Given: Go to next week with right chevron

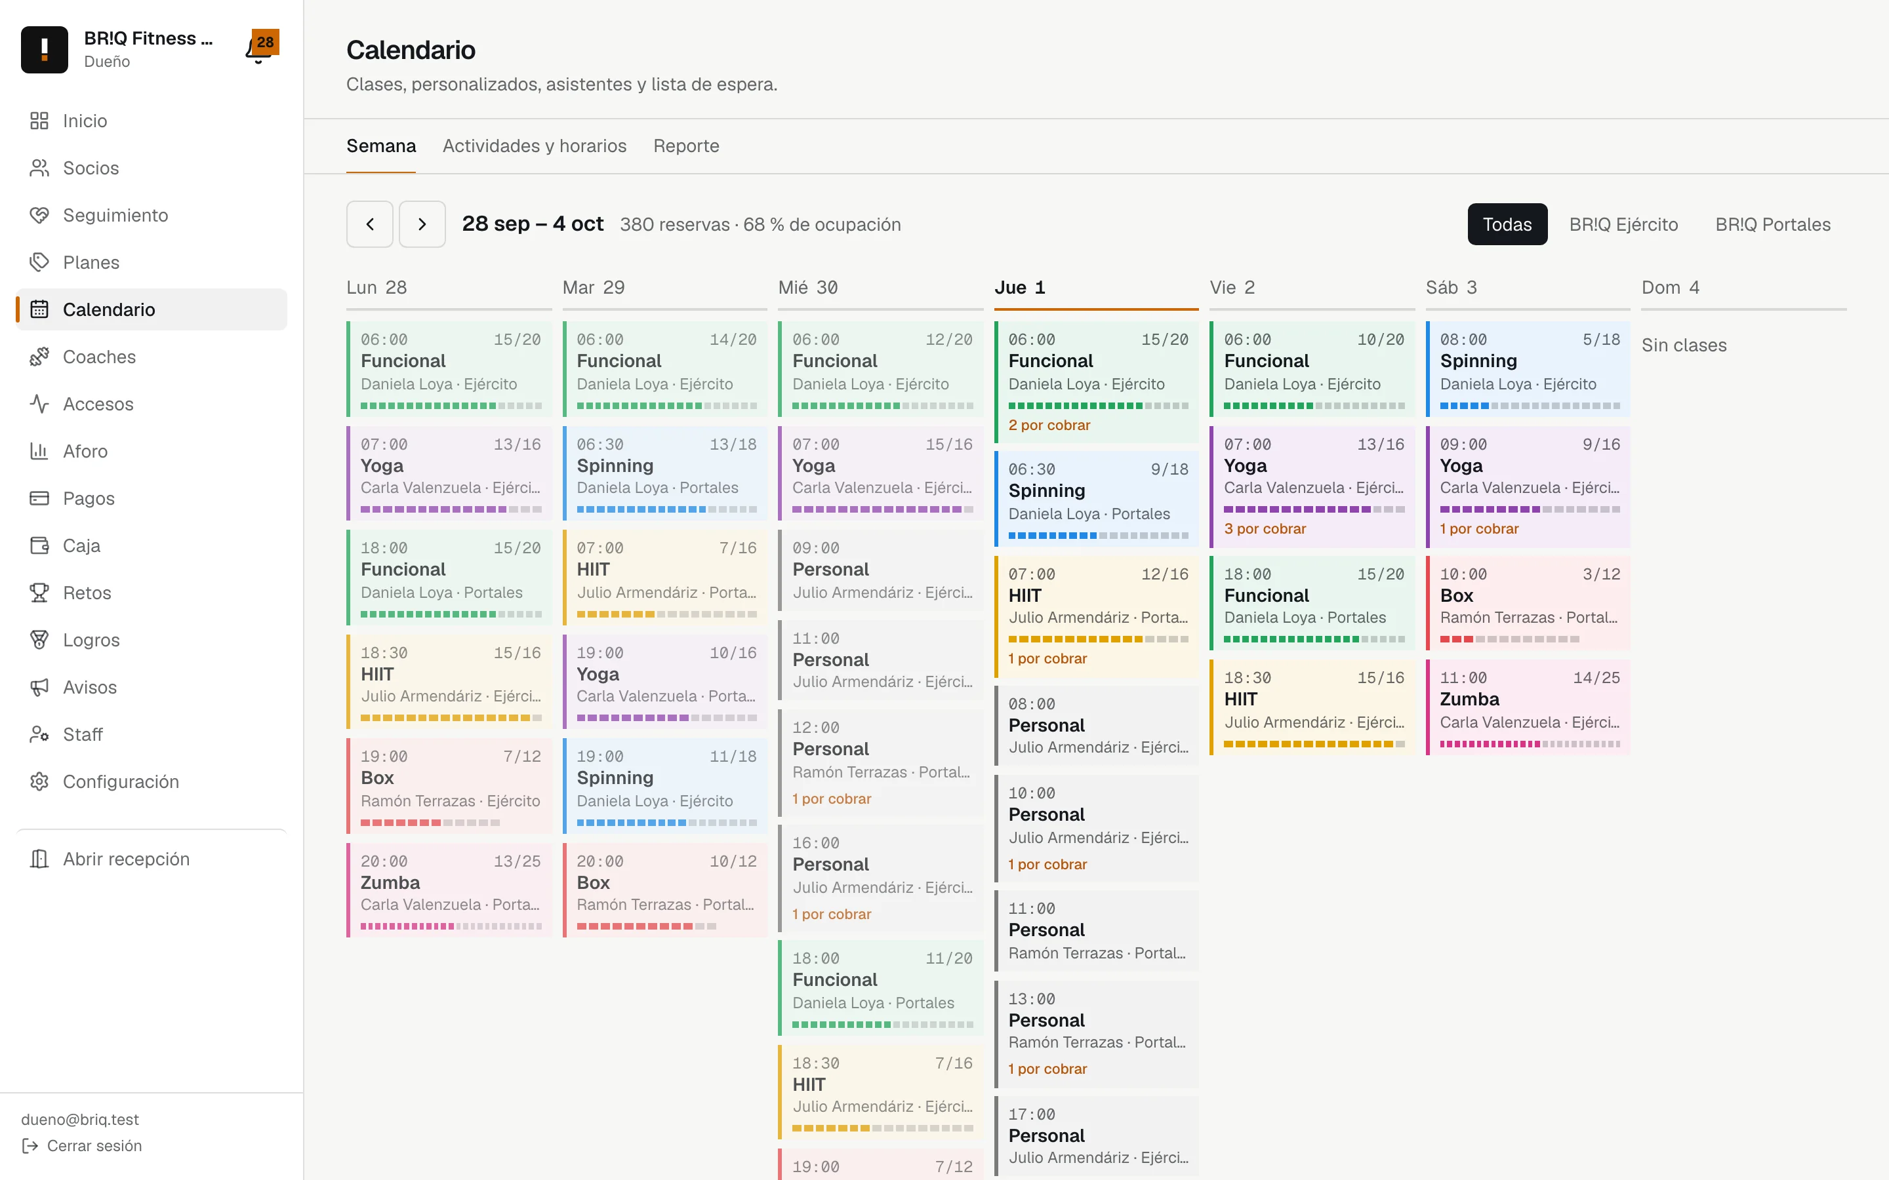Looking at the screenshot, I should [x=422, y=225].
